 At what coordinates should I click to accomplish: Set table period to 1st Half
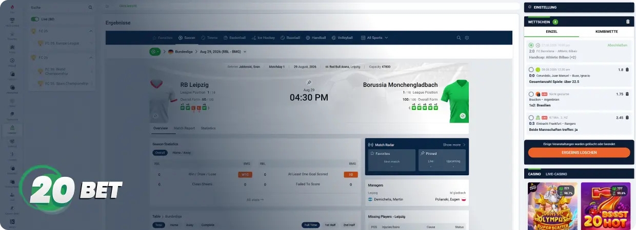click(331, 225)
